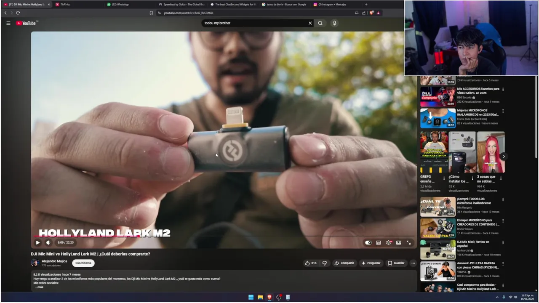The width and height of the screenshot is (539, 303).
Task: Run search with magnifier icon
Action: 320,23
